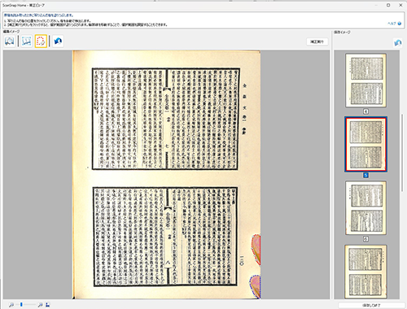Click the thumbnail panel vertical scrollbar
407x309 pixels.
pyautogui.click(x=402, y=153)
